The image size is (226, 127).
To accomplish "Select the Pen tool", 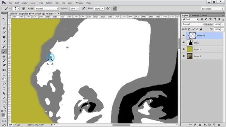I will coord(4,84).
